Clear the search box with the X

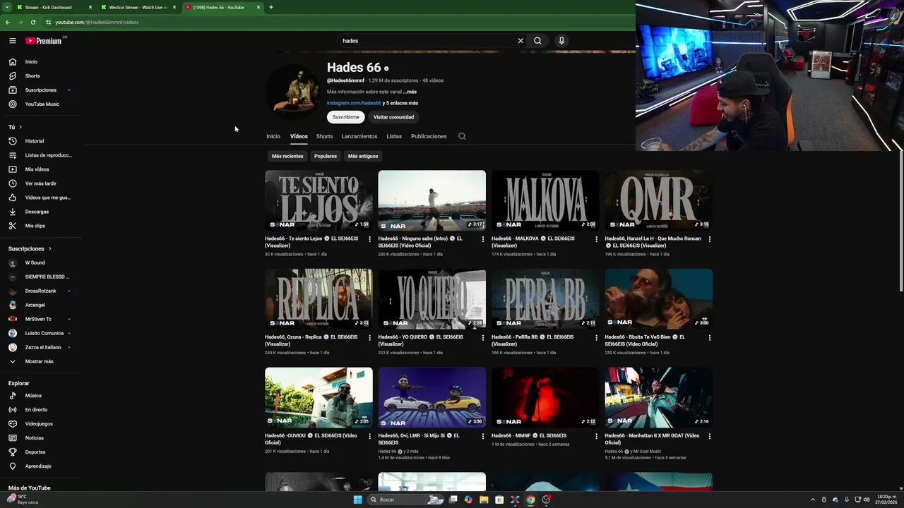click(521, 41)
